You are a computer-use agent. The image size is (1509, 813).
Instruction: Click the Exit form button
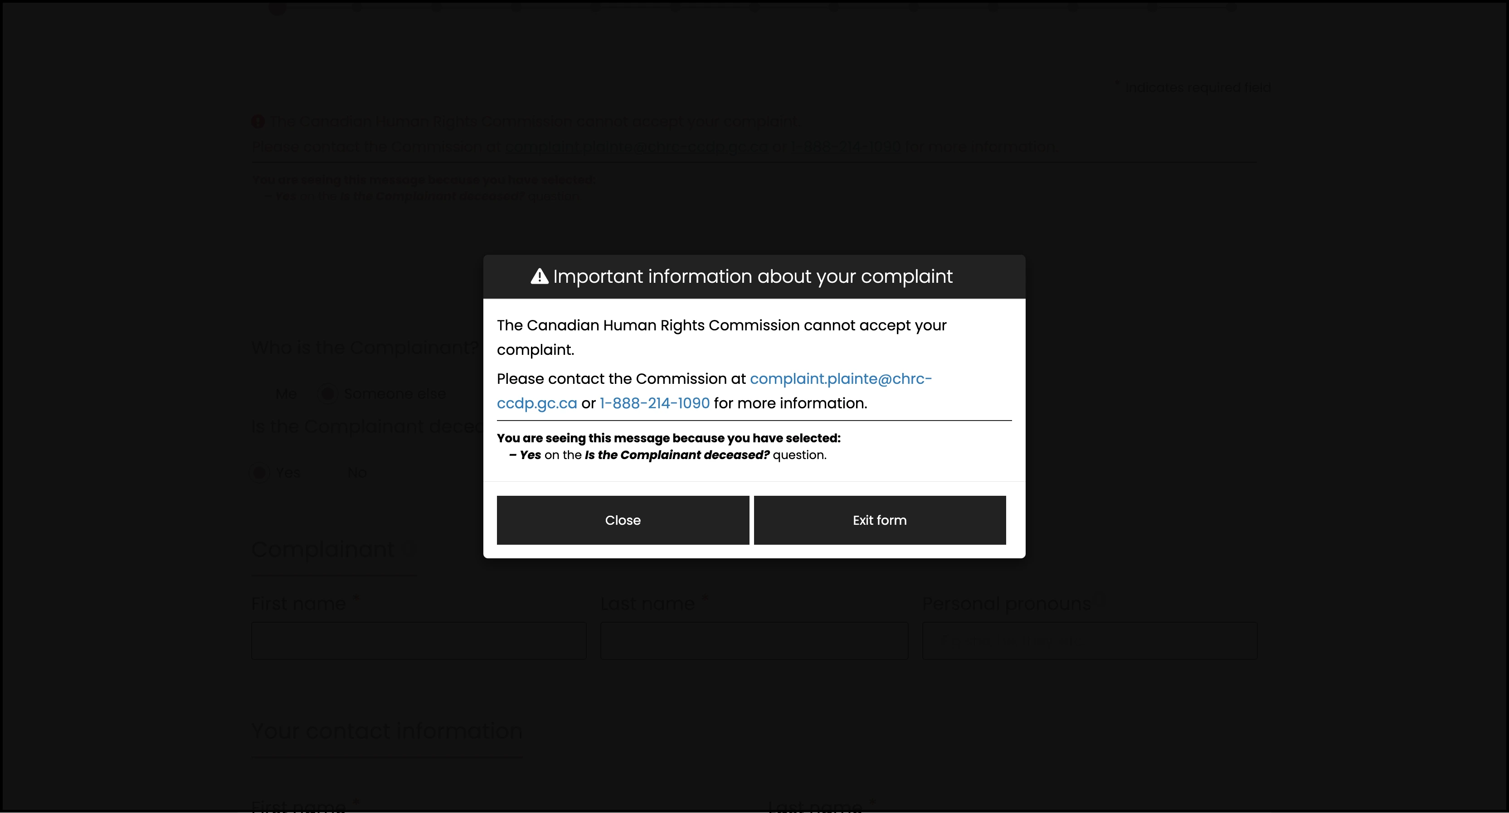click(879, 520)
